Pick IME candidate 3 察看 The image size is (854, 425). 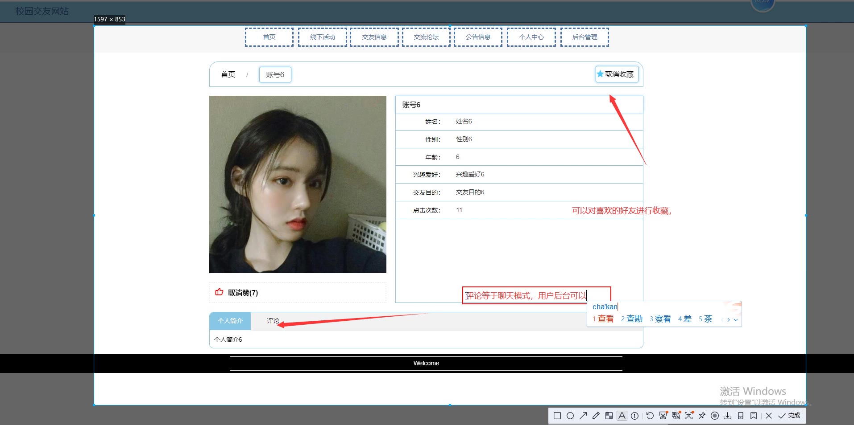tap(660, 319)
